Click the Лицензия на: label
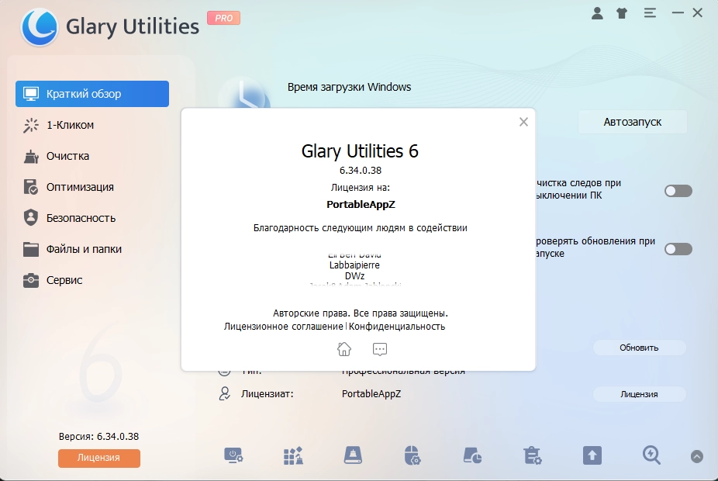 (x=361, y=188)
